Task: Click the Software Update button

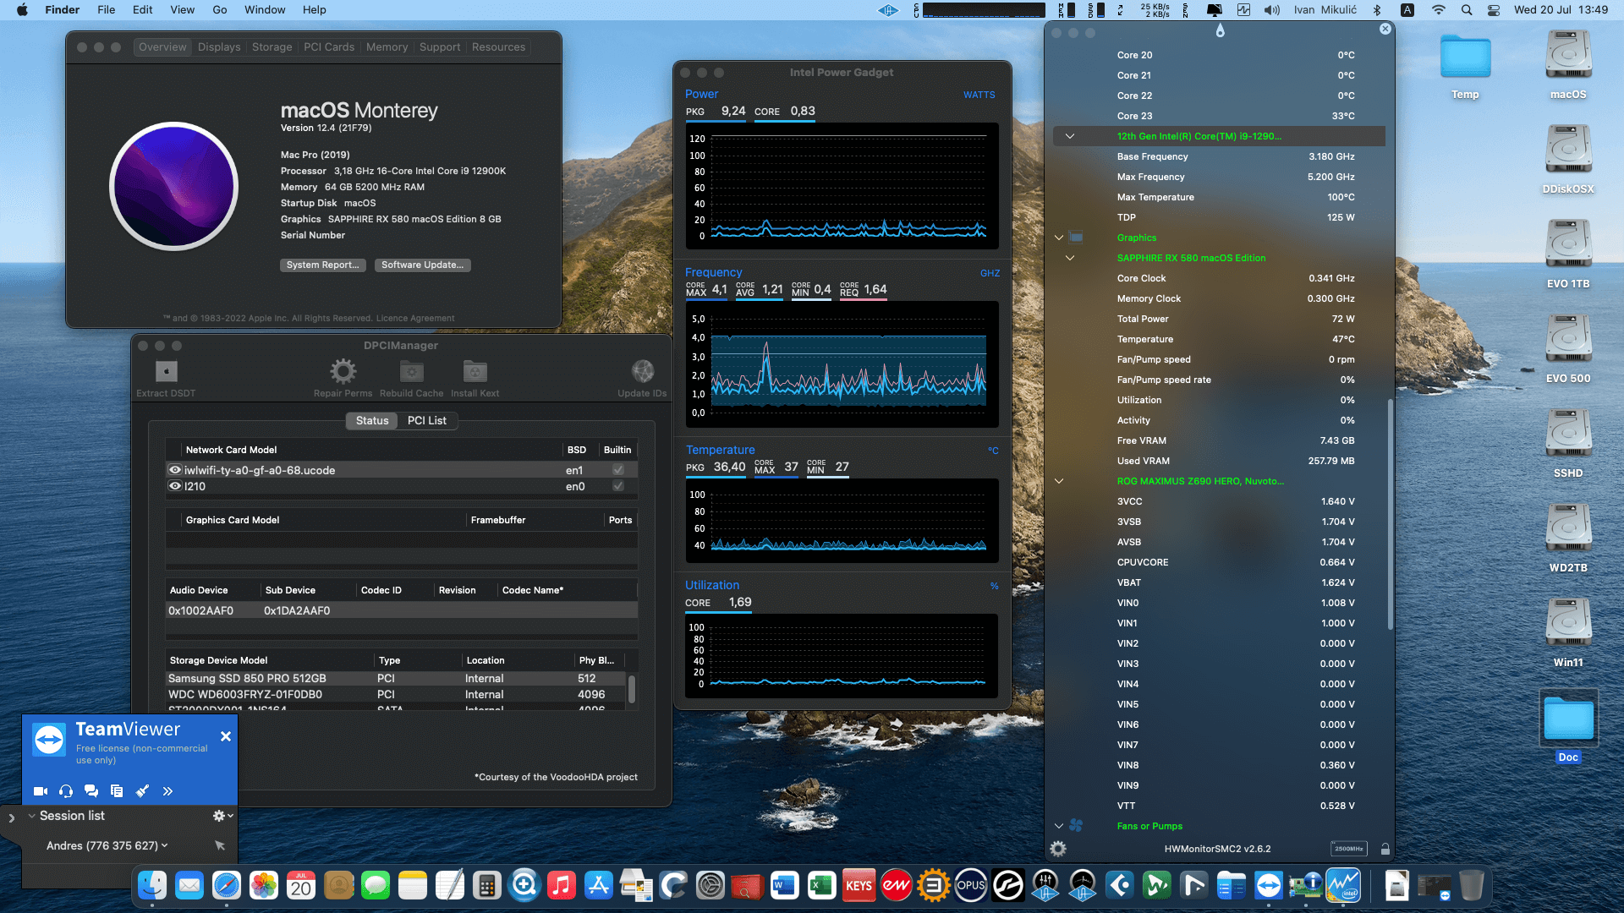Action: pos(422,265)
